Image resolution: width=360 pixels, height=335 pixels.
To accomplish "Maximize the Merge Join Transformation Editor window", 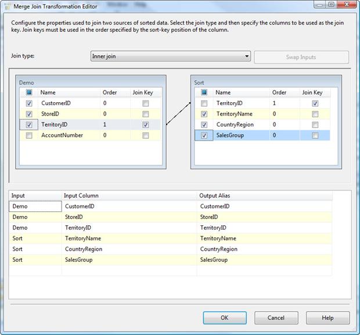I will pos(332,5).
